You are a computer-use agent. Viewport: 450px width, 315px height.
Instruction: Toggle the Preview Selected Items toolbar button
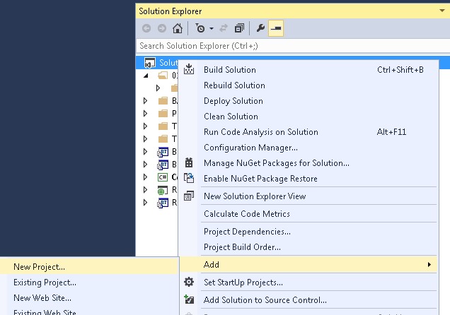click(277, 29)
